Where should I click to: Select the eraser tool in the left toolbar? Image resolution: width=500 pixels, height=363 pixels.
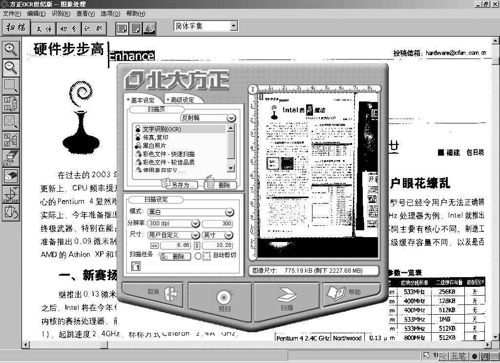11,158
